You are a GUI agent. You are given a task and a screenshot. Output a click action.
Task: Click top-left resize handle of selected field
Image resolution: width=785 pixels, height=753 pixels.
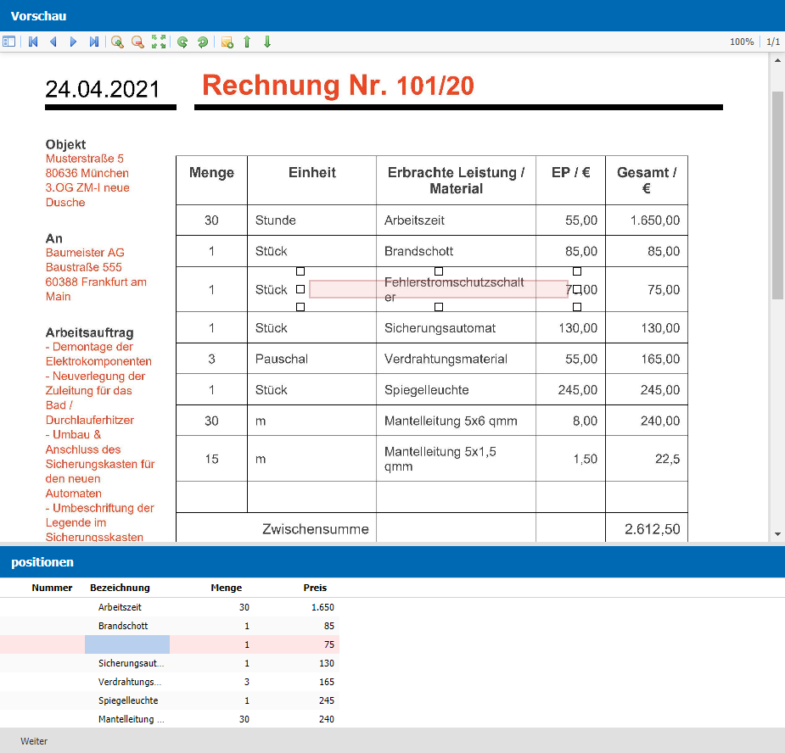(x=300, y=271)
